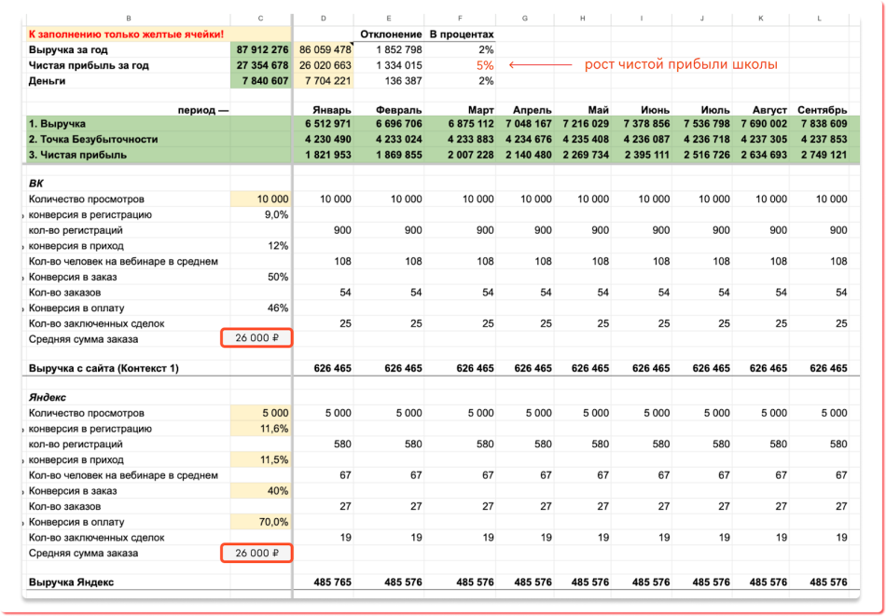Select column header L

coord(821,18)
